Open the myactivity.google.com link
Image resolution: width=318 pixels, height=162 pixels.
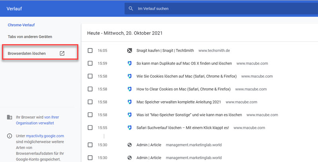tap(45, 136)
